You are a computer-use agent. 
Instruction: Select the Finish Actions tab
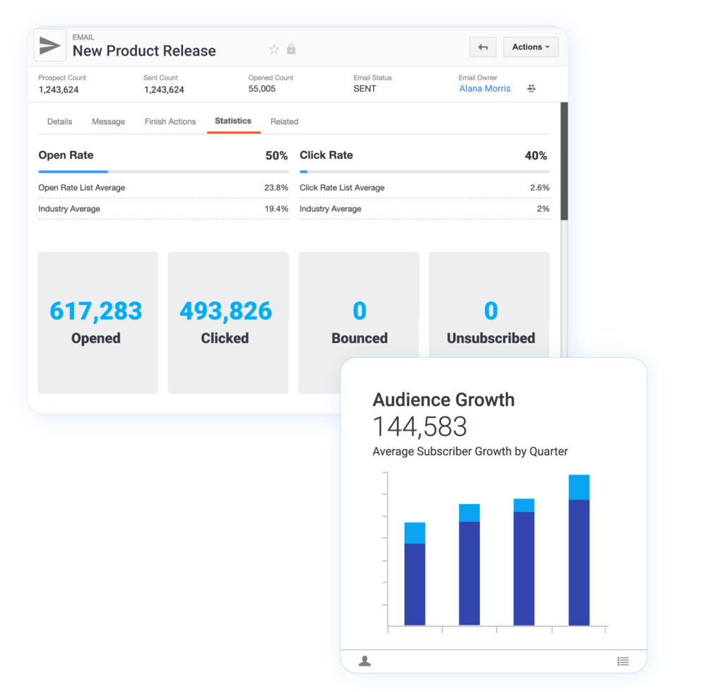tap(169, 121)
